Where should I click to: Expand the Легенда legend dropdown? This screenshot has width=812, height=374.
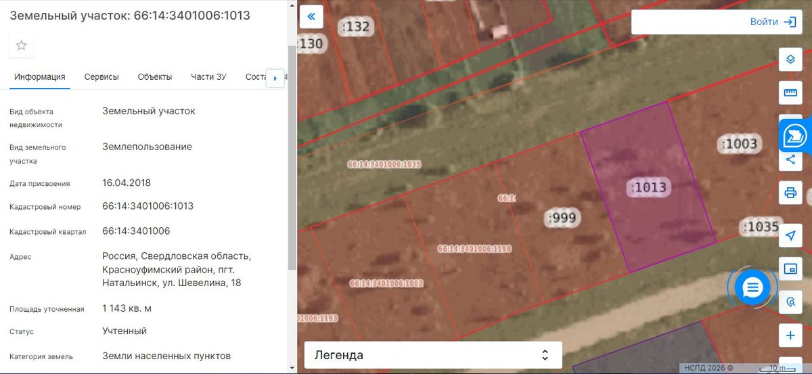(433, 354)
